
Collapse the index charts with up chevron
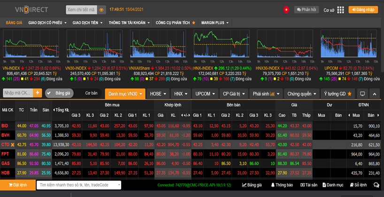[x=375, y=94]
